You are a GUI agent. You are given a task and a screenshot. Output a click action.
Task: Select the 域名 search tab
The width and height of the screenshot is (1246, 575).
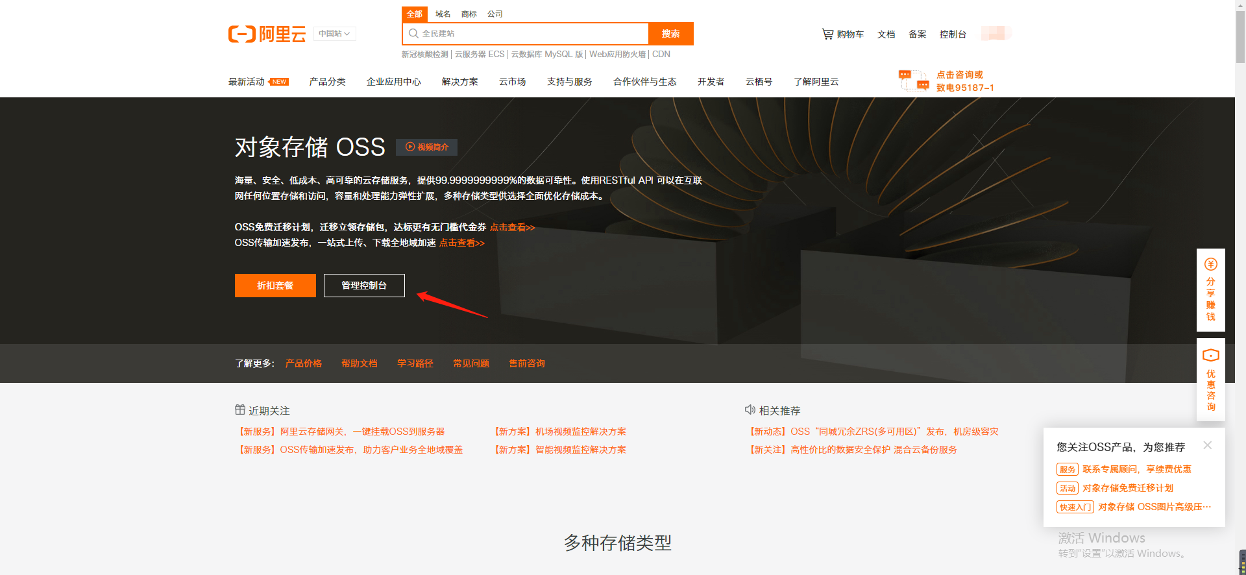[x=443, y=14]
